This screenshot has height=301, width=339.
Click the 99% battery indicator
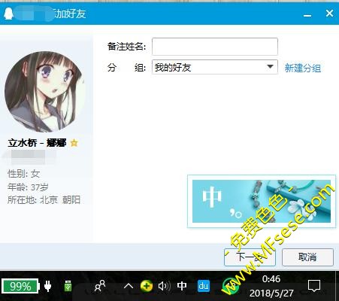click(x=20, y=286)
